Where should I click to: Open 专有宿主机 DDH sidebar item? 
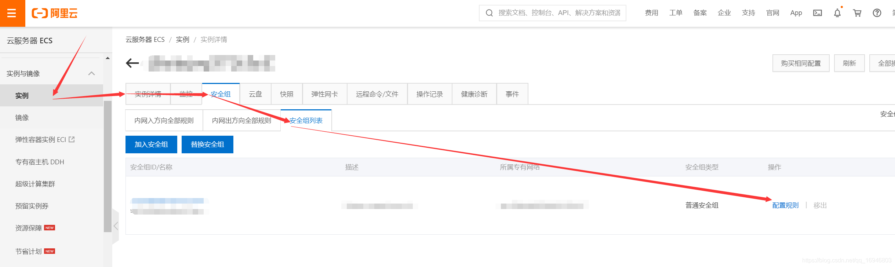pyautogui.click(x=40, y=162)
